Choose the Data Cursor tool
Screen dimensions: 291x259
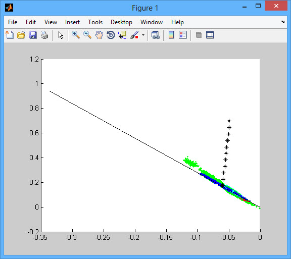pyautogui.click(x=122, y=35)
